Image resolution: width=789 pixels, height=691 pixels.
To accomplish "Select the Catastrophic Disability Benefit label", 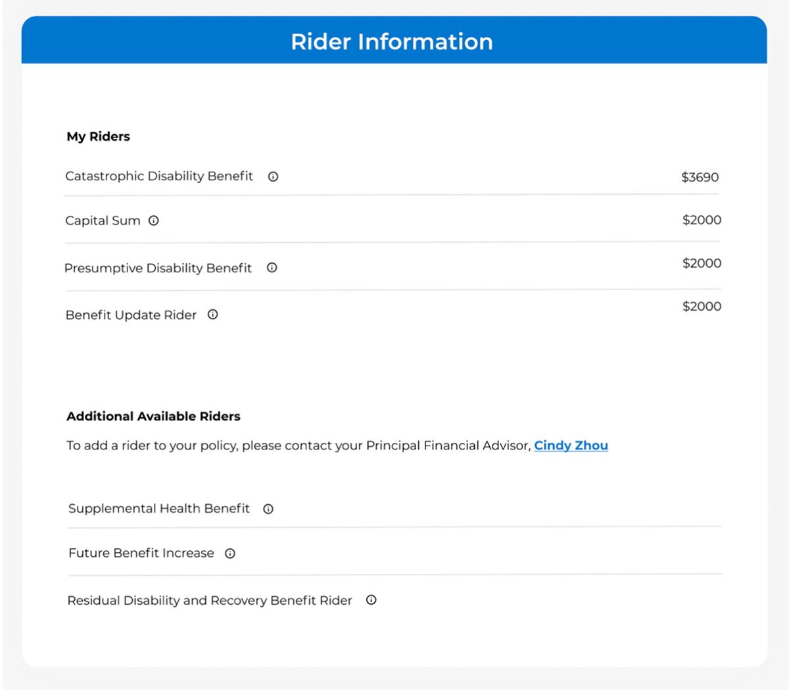I will tap(159, 176).
